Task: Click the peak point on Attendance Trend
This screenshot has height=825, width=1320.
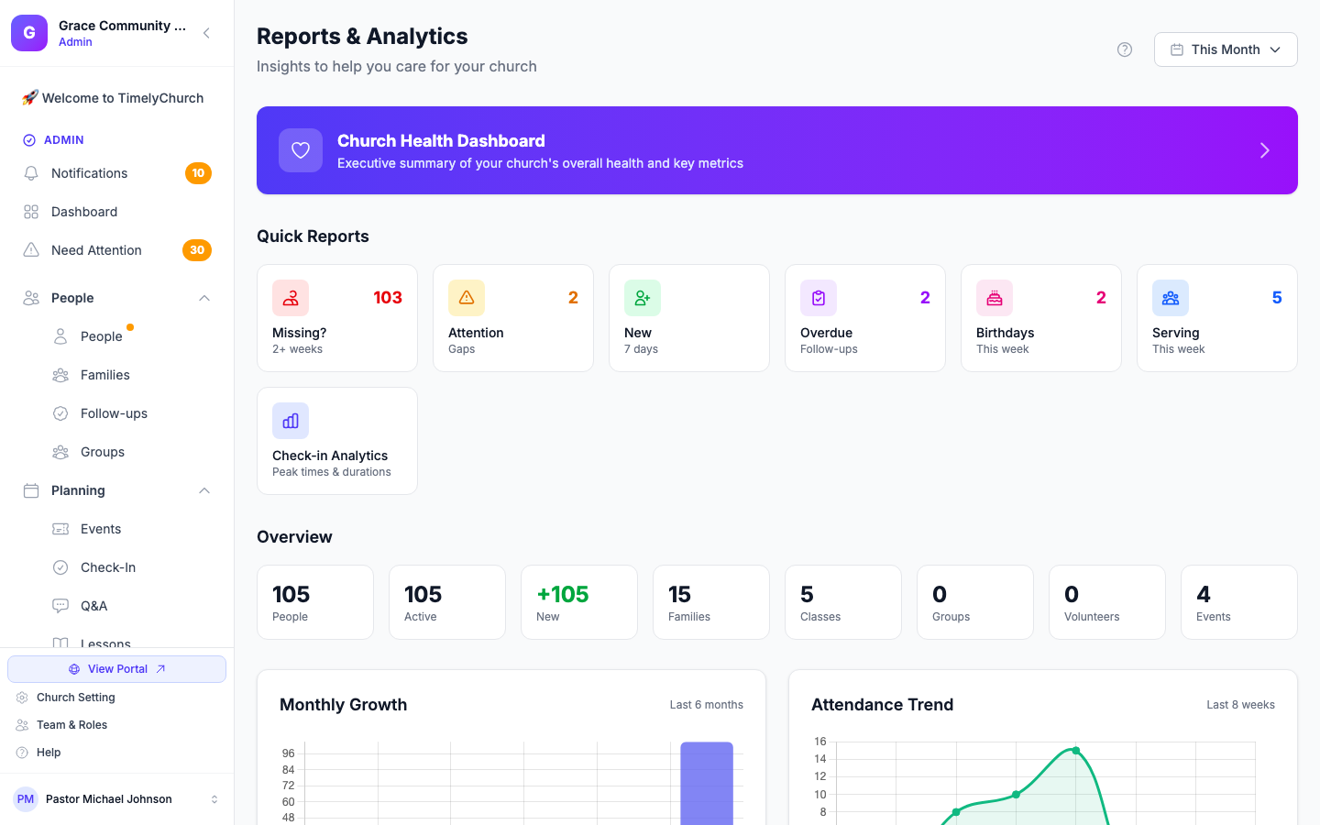Action: [1076, 750]
